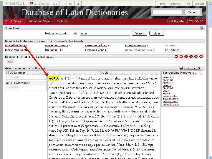Open the aqua result link in results list

pos(10,61)
